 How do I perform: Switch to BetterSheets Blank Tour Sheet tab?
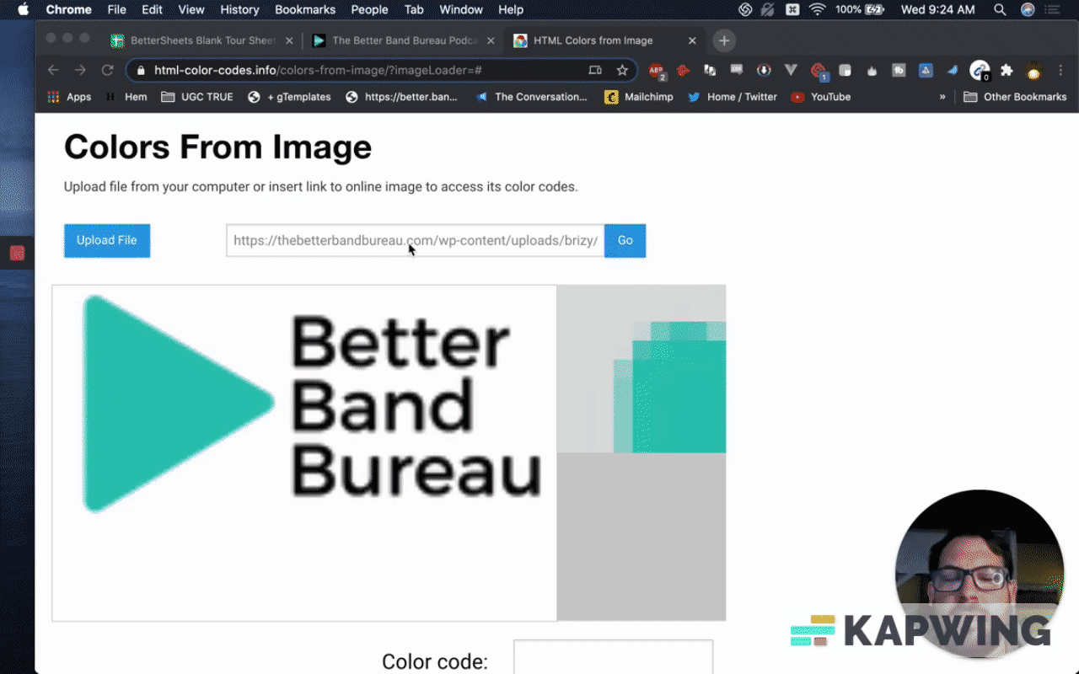tap(202, 40)
